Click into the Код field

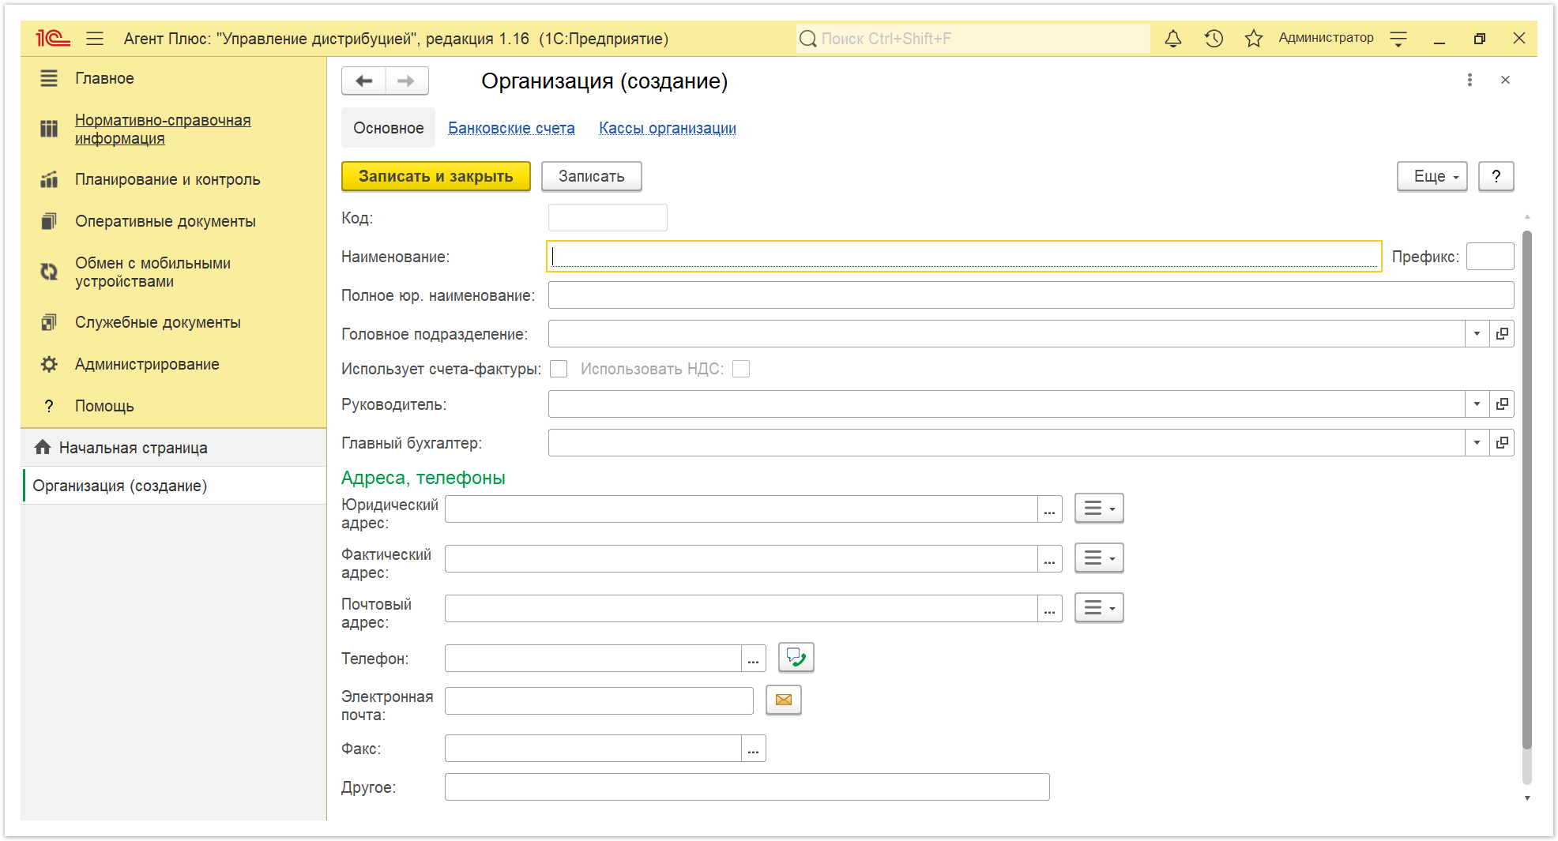608,218
